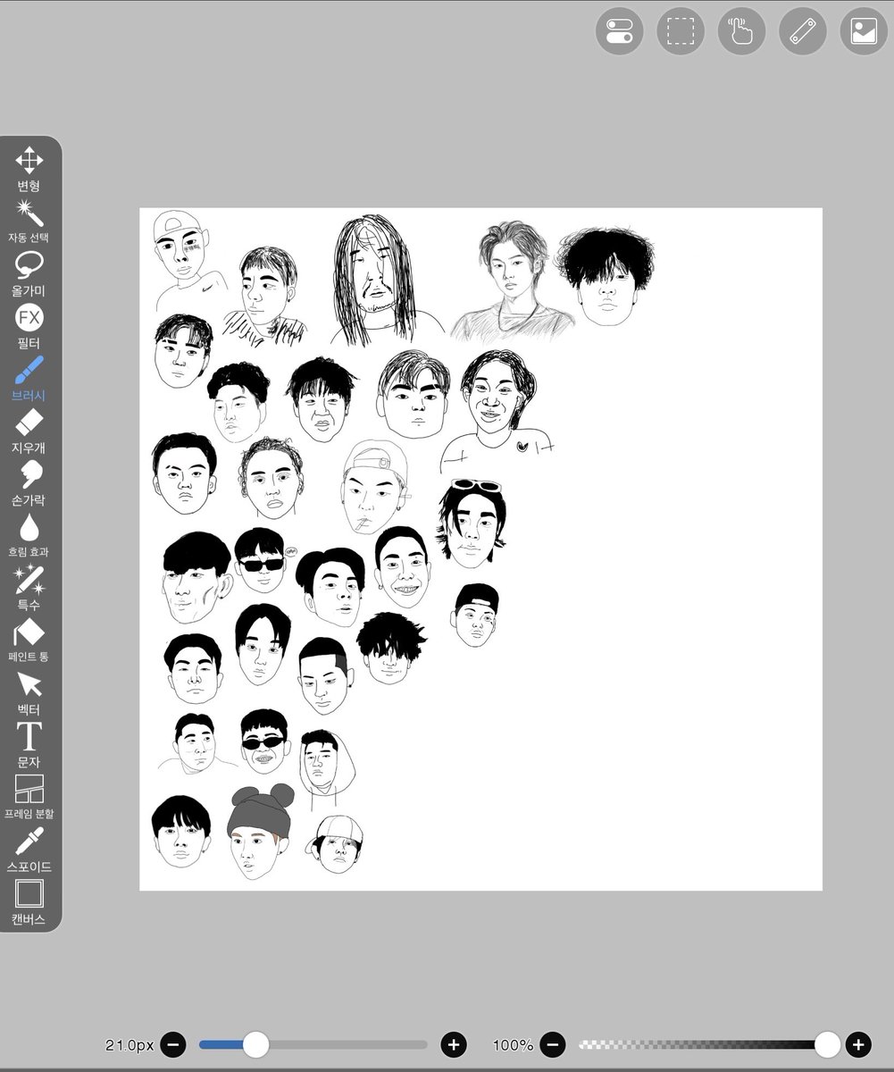Open the ruler tool button
The image size is (894, 1072).
click(803, 30)
